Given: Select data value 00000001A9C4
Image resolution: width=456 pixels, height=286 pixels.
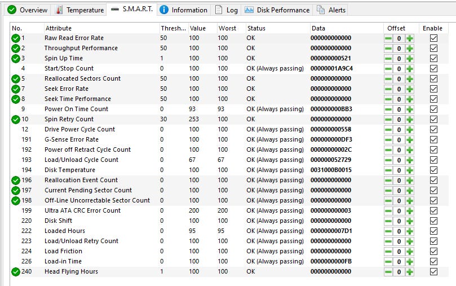Looking at the screenshot, I should pos(331,69).
